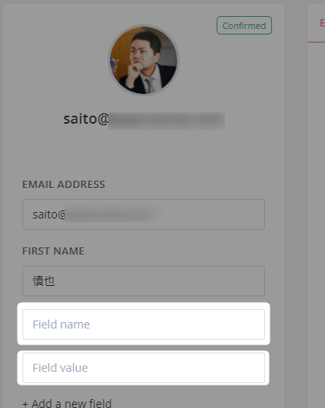This screenshot has width=325, height=408.
Task: Click the 'Field value' placeholder text
Action: click(x=60, y=368)
